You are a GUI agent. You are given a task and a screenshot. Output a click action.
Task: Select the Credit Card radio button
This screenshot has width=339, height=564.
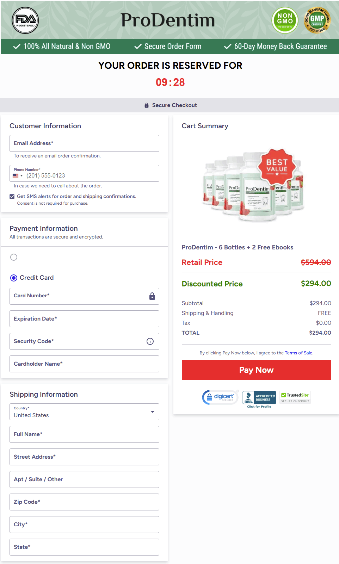click(14, 278)
